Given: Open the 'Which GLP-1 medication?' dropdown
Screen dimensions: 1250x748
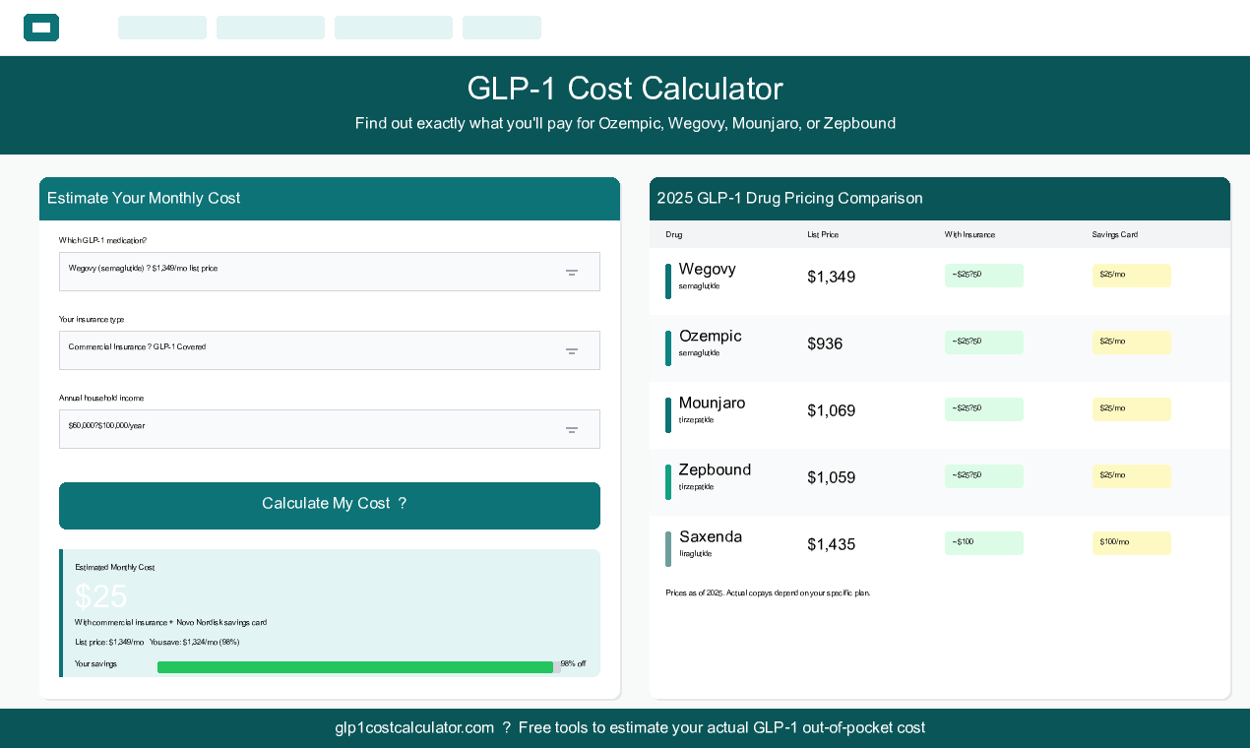Looking at the screenshot, I should pos(330,272).
